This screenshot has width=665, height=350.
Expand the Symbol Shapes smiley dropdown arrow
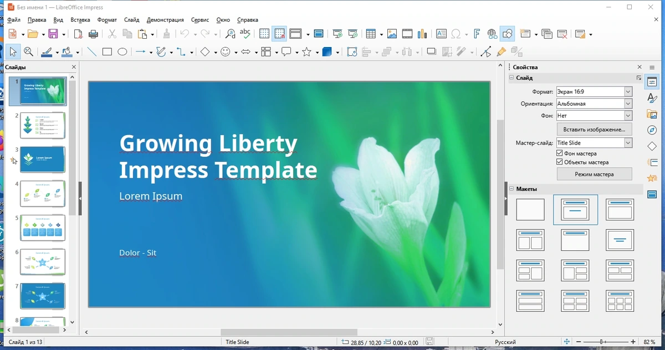(x=236, y=53)
